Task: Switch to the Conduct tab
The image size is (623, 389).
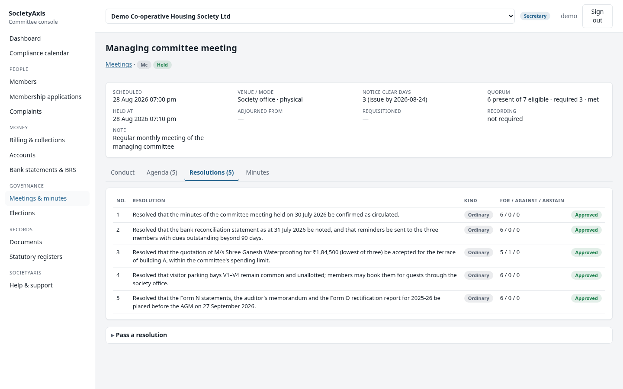Action: 122,172
